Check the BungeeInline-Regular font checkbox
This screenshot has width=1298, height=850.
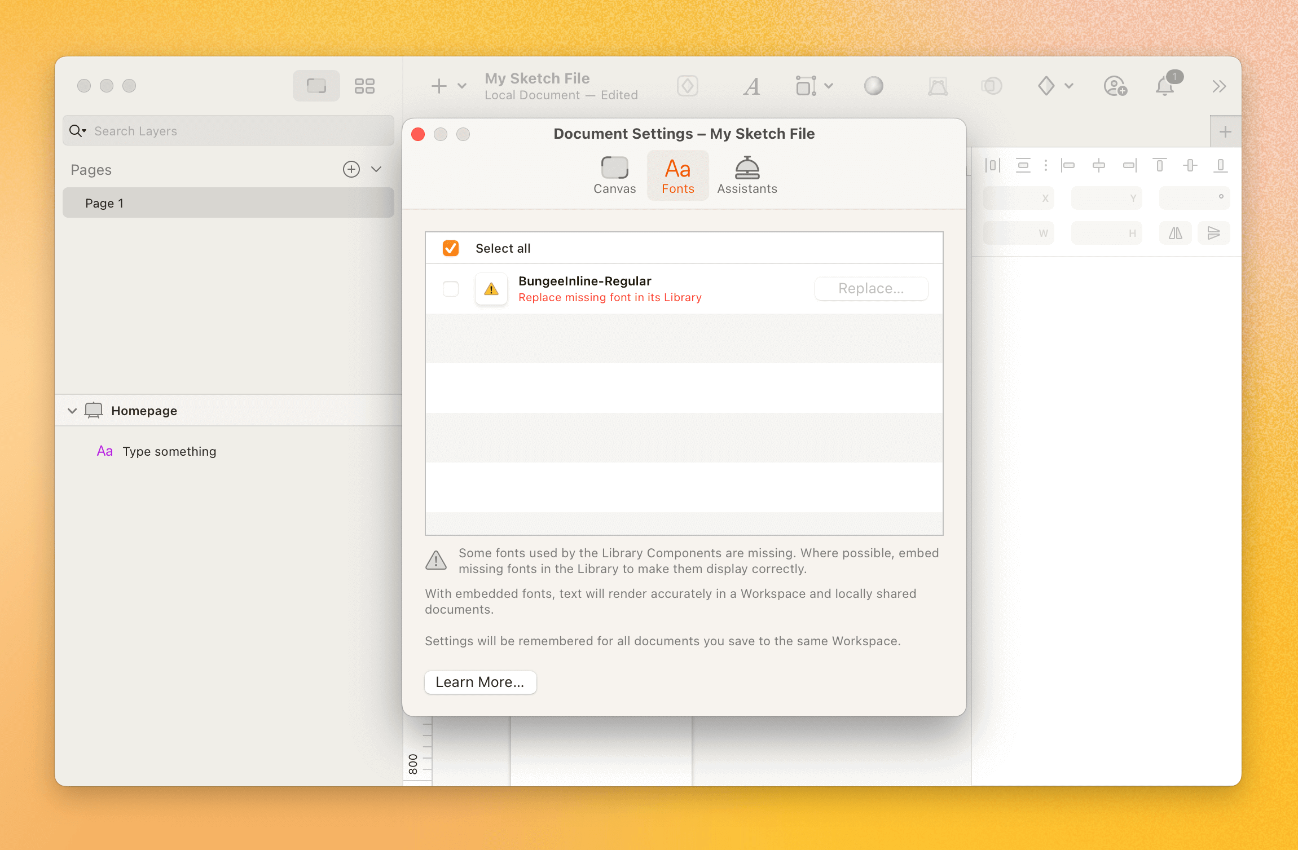(451, 289)
